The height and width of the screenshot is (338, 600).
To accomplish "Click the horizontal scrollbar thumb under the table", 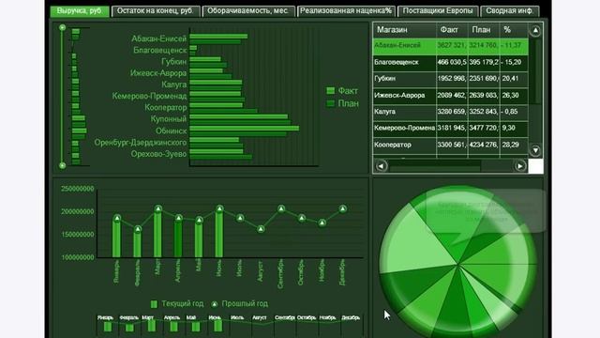I will tap(435, 166).
